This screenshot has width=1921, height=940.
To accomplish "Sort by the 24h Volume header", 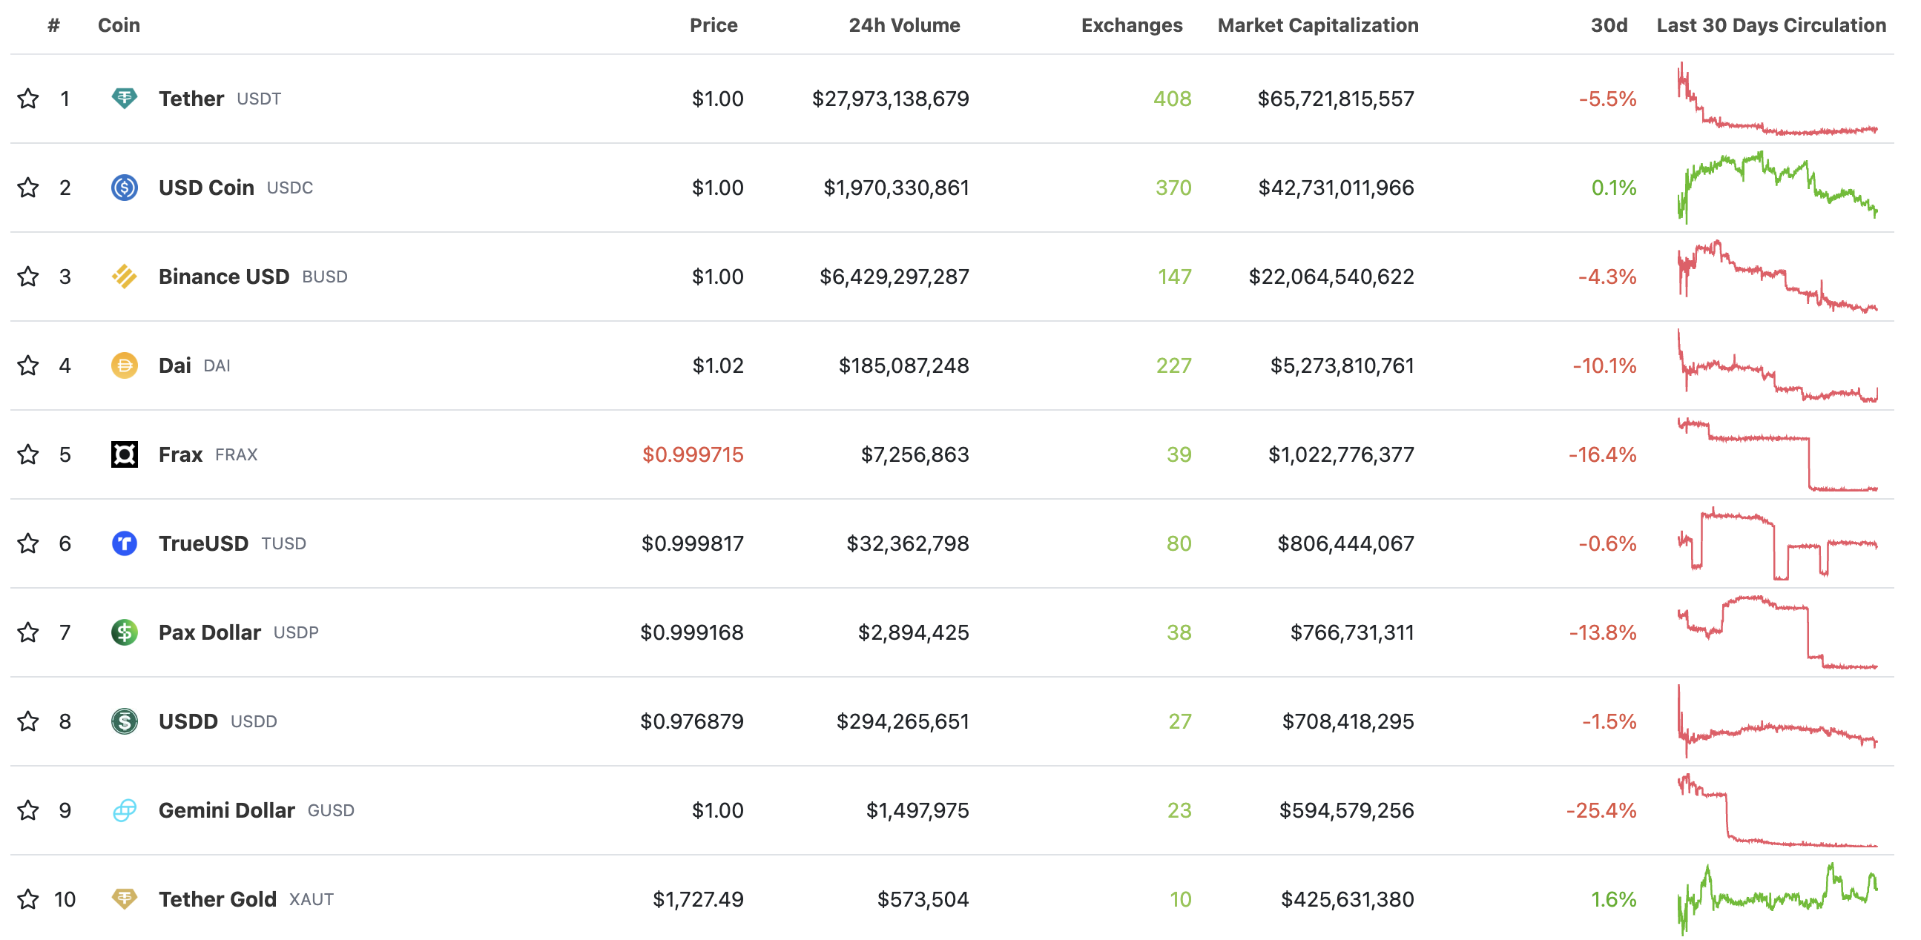I will coord(905,25).
